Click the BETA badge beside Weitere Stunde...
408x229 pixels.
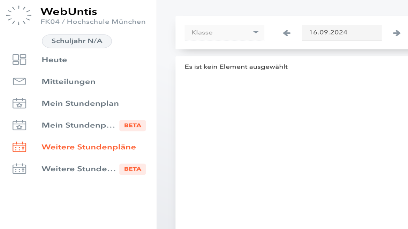[x=133, y=169]
